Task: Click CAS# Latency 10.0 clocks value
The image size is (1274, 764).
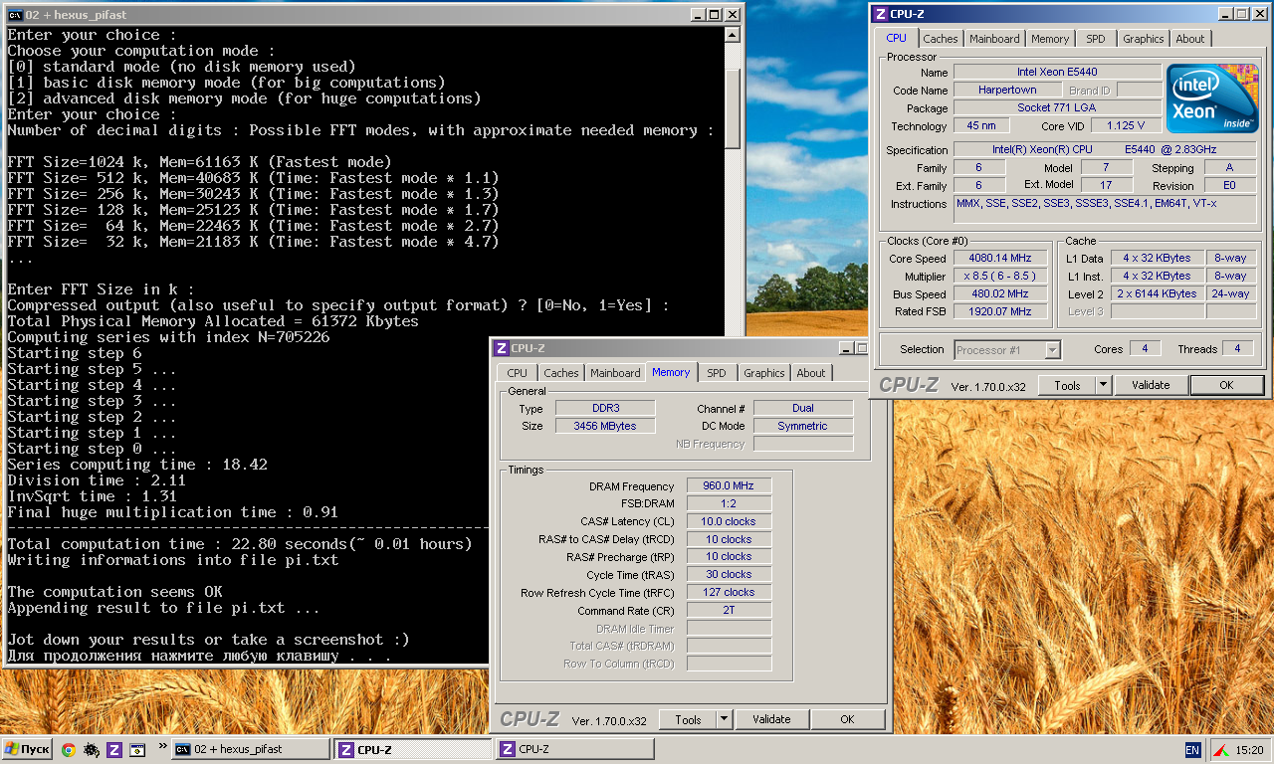Action: tap(729, 521)
